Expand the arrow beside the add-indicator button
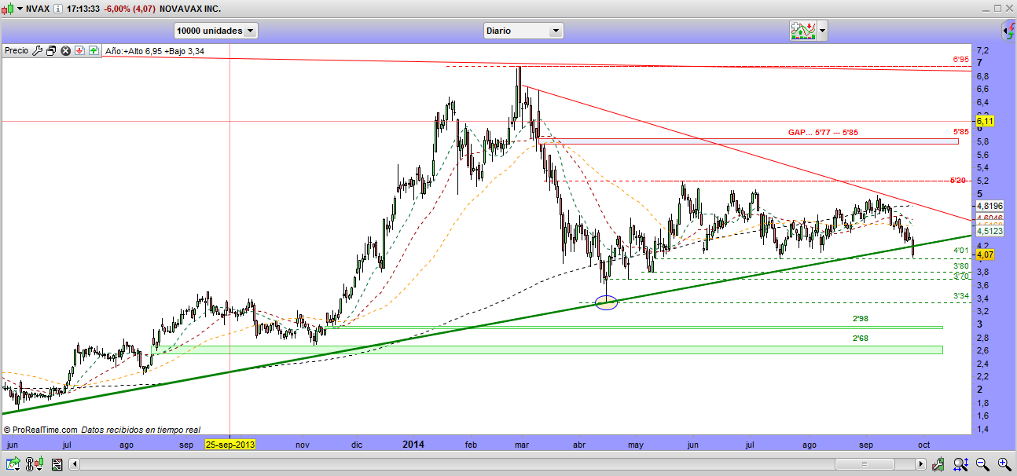 click(x=822, y=31)
